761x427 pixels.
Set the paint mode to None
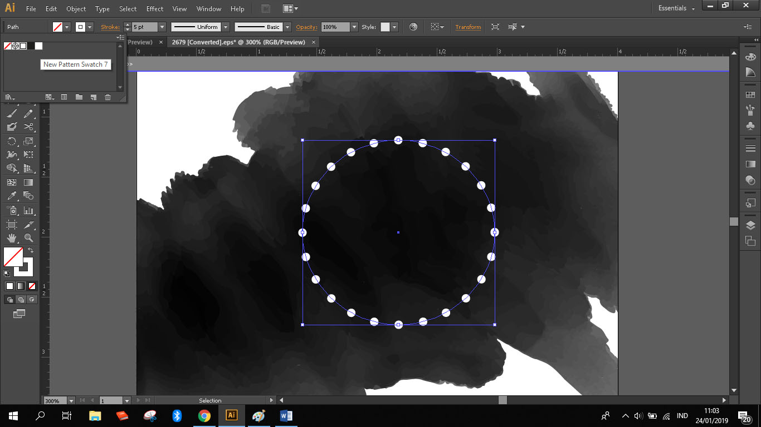32,286
